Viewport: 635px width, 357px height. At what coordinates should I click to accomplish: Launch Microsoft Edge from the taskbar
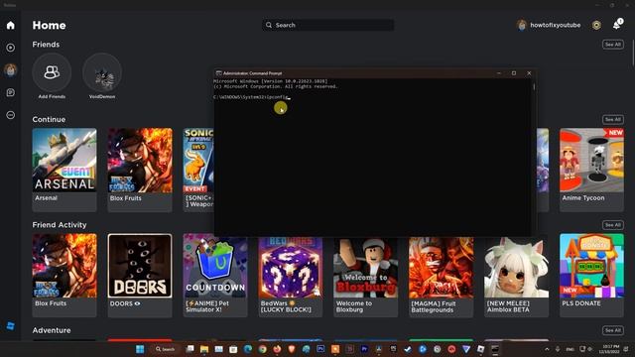click(x=248, y=349)
